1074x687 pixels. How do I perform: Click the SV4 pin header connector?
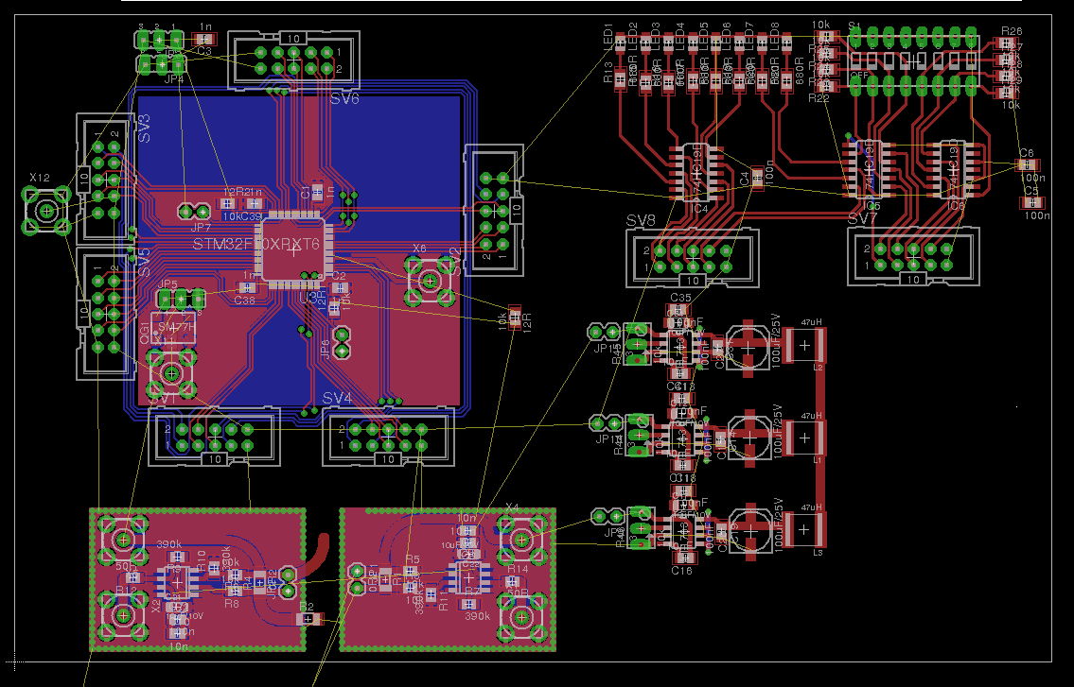coord(388,438)
